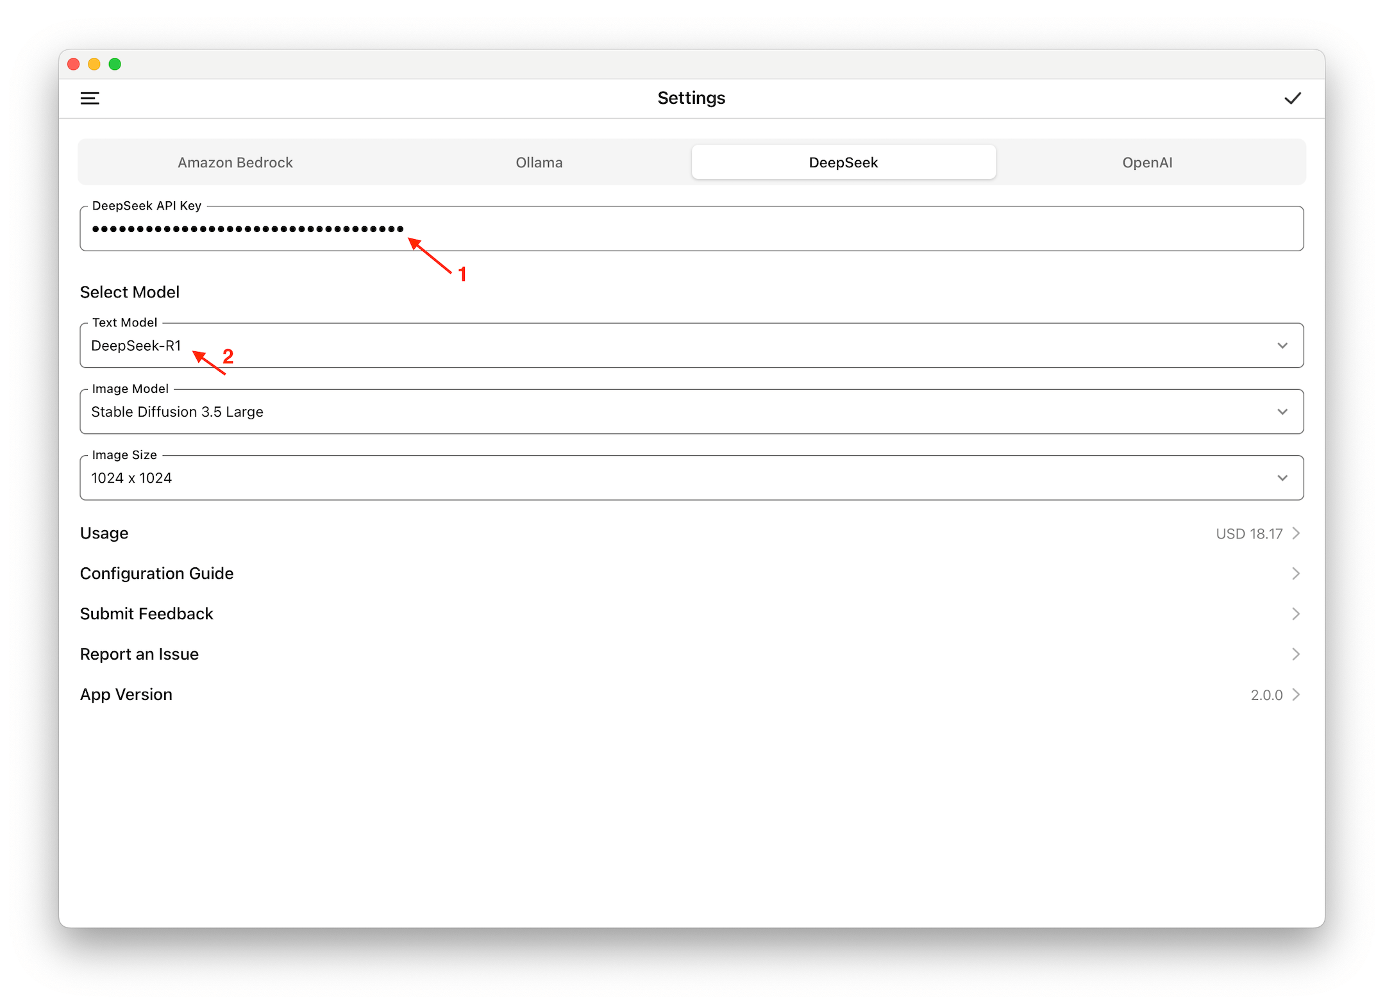Viewport: 1385px width, 1000px height.
Task: Open the hamburger sidebar menu
Action: click(90, 98)
